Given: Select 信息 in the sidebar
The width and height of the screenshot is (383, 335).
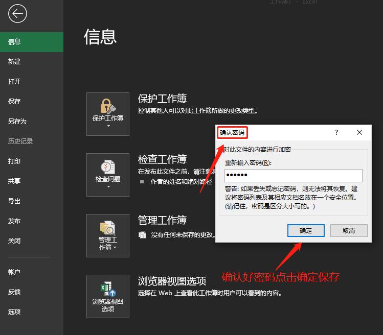Looking at the screenshot, I should pos(32,42).
